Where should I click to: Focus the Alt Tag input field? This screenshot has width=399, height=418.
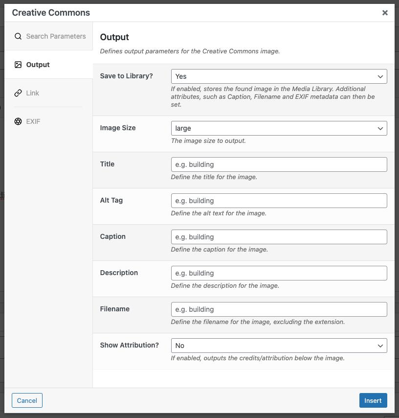coord(279,201)
